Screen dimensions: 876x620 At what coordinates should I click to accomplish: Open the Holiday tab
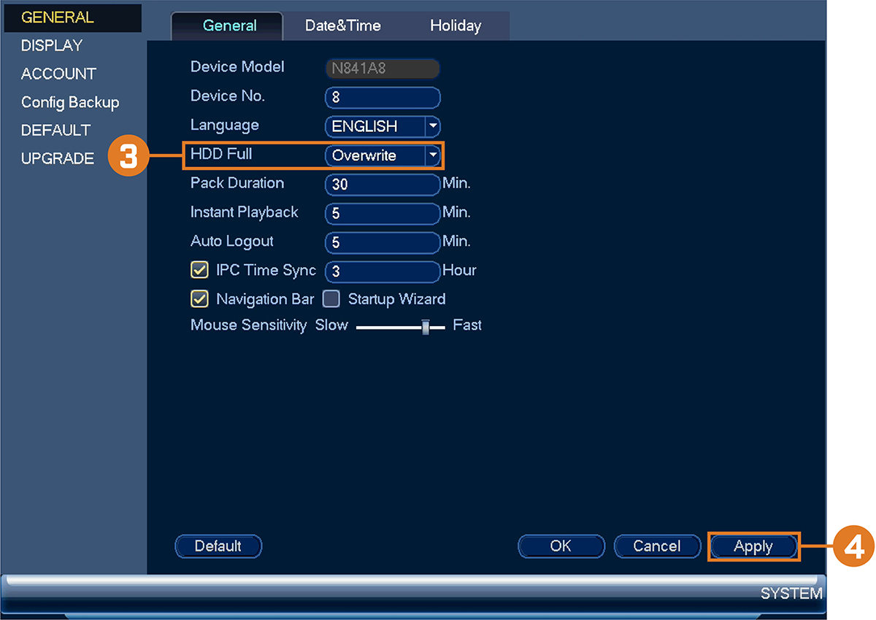456,26
